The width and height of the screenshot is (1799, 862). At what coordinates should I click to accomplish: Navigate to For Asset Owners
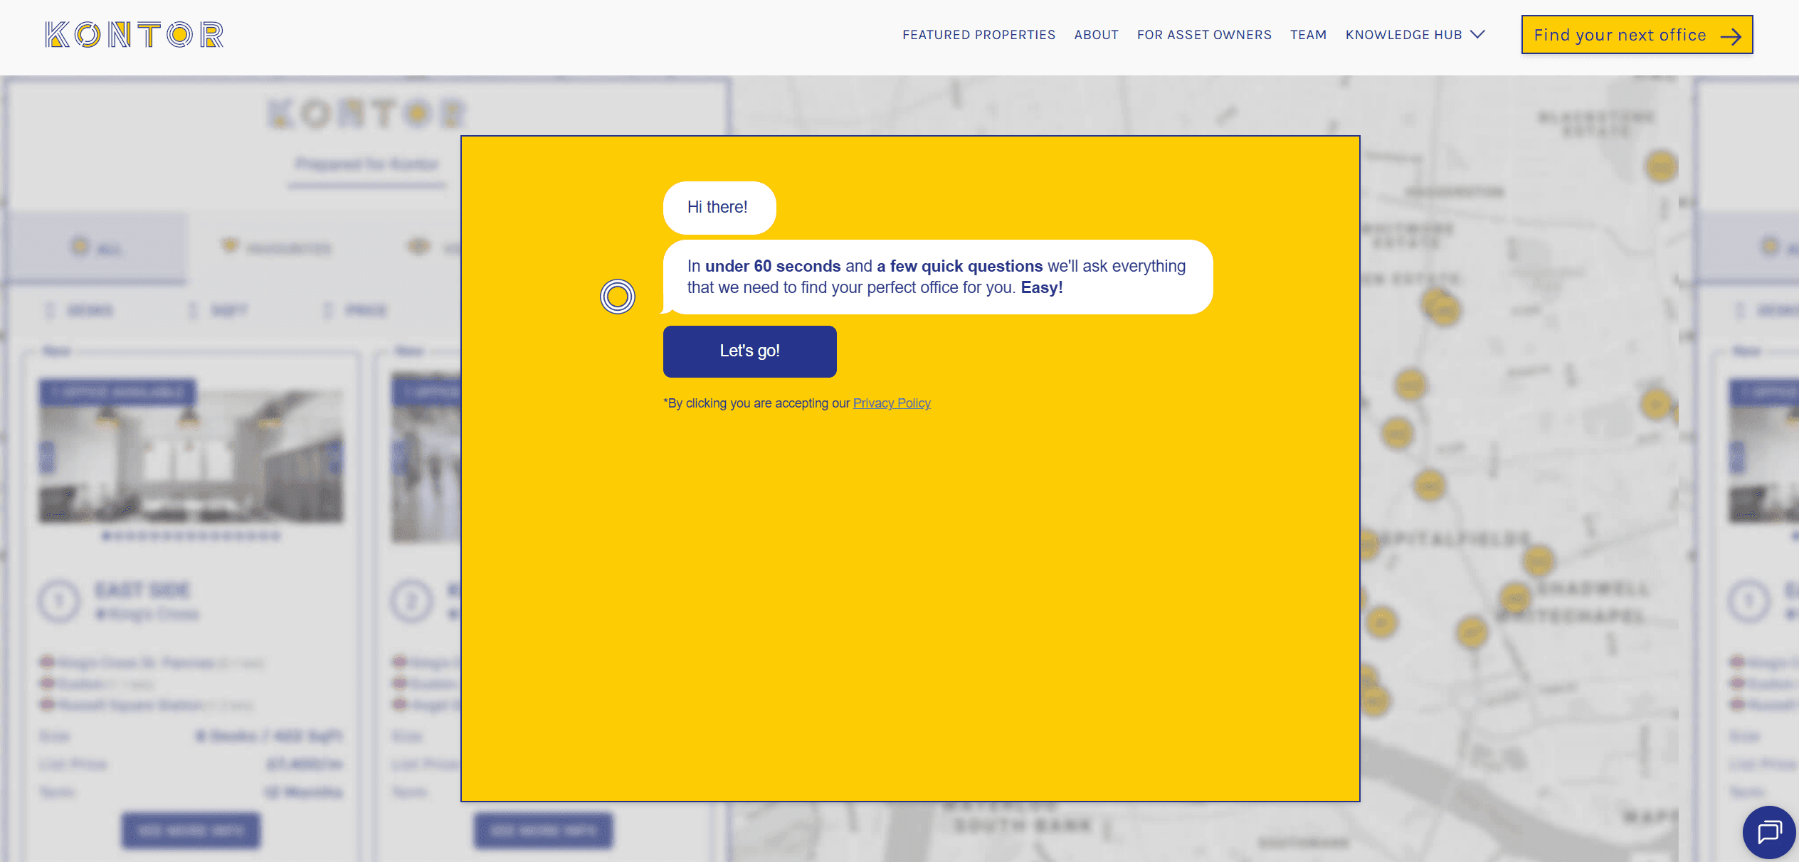1204,35
